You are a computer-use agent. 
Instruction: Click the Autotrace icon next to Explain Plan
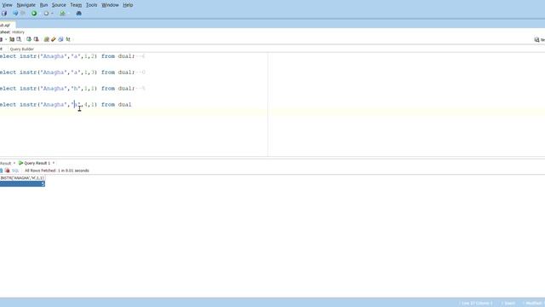coord(19,39)
